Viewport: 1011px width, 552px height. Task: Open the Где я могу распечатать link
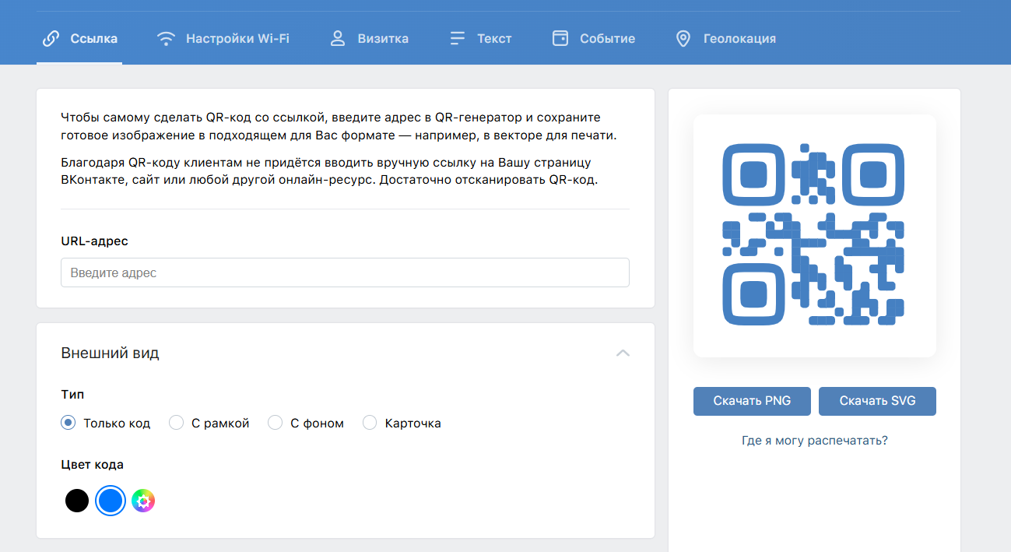pyautogui.click(x=815, y=441)
